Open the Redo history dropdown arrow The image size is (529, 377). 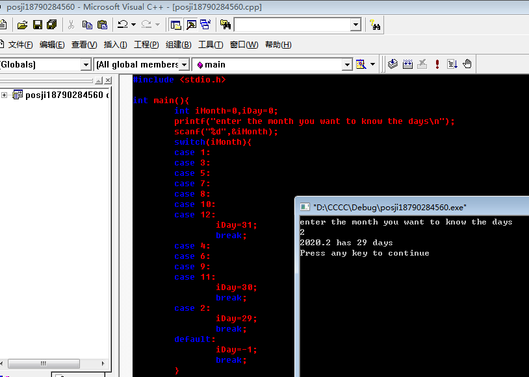pos(157,25)
